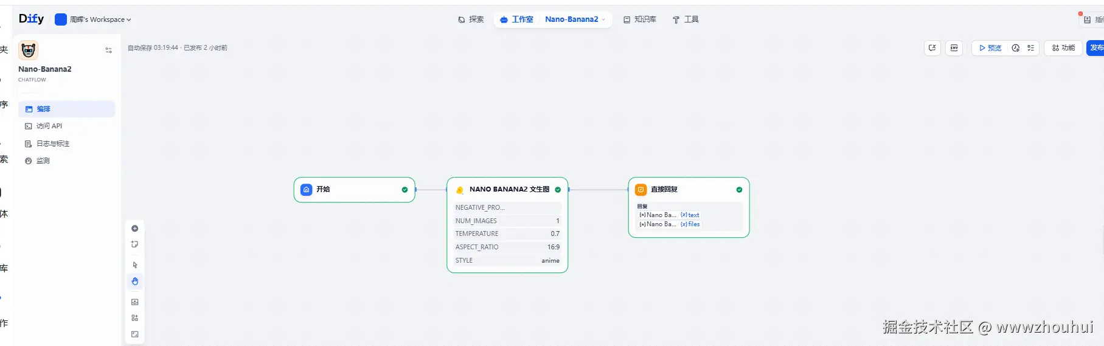This screenshot has width=1104, height=346.
Task: Open the checklist icon
Action: tap(1030, 48)
